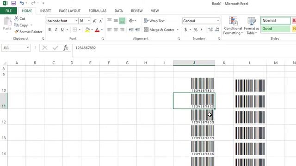Screen dimensions: 296x166
Task: Open Customize Quick Access Toolbar arrow
Action: click(43, 3)
